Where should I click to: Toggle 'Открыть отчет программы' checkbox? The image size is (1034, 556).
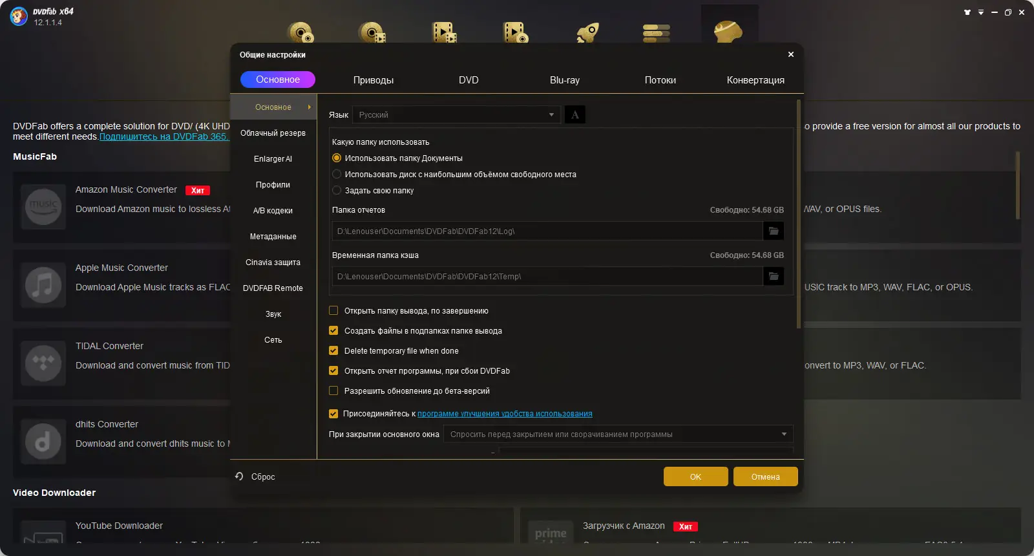[x=333, y=370]
